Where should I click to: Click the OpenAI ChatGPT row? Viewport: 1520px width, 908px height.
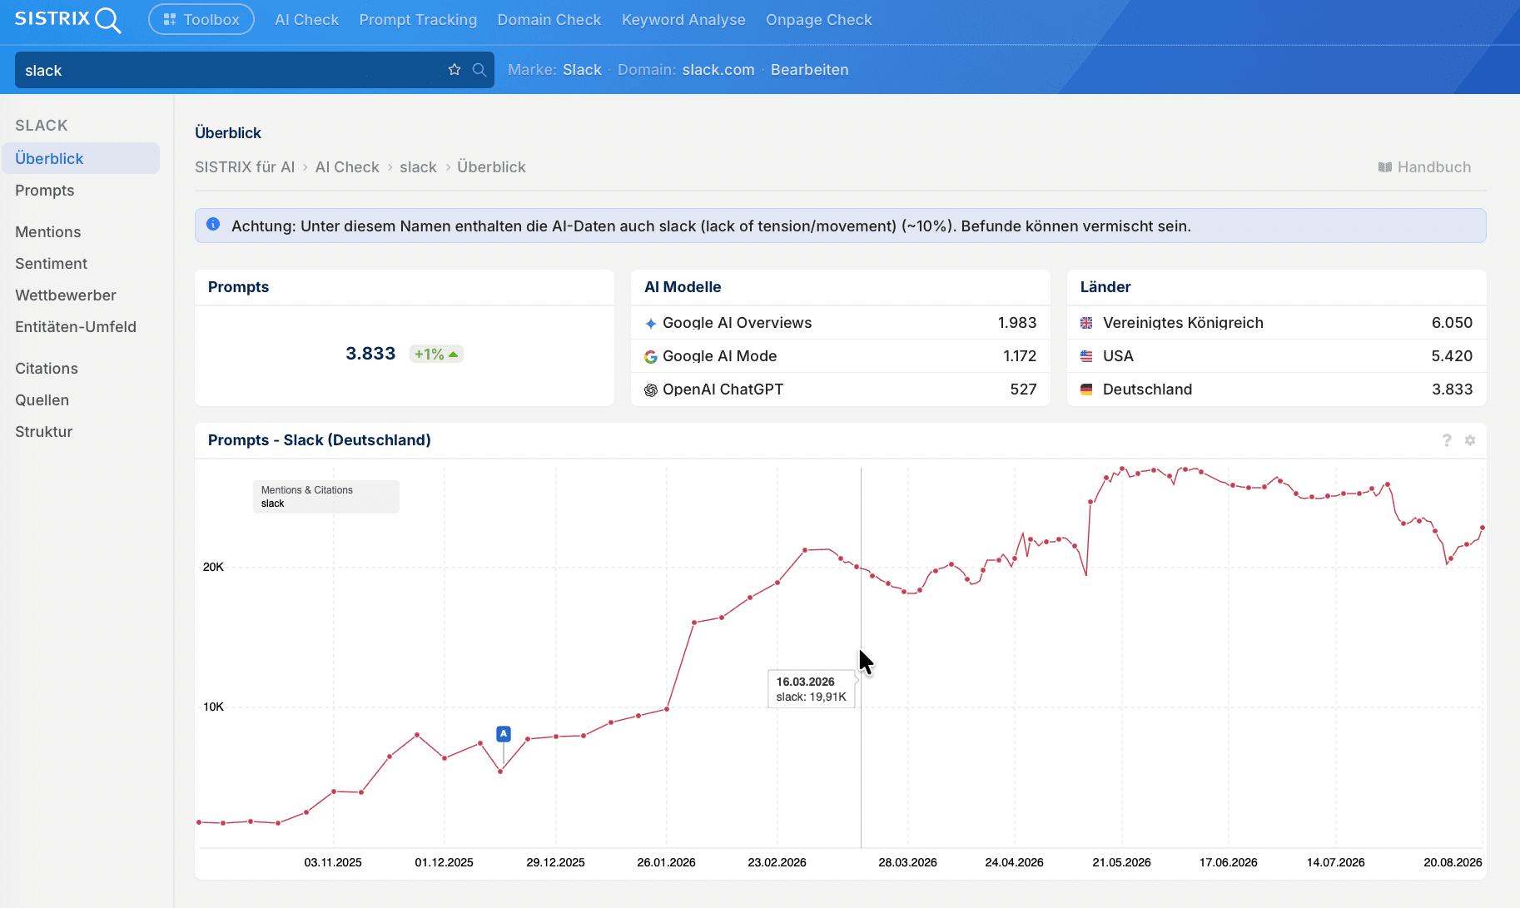pos(841,389)
